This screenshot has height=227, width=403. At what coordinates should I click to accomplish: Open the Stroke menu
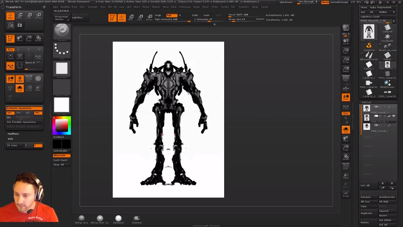[215, 7]
